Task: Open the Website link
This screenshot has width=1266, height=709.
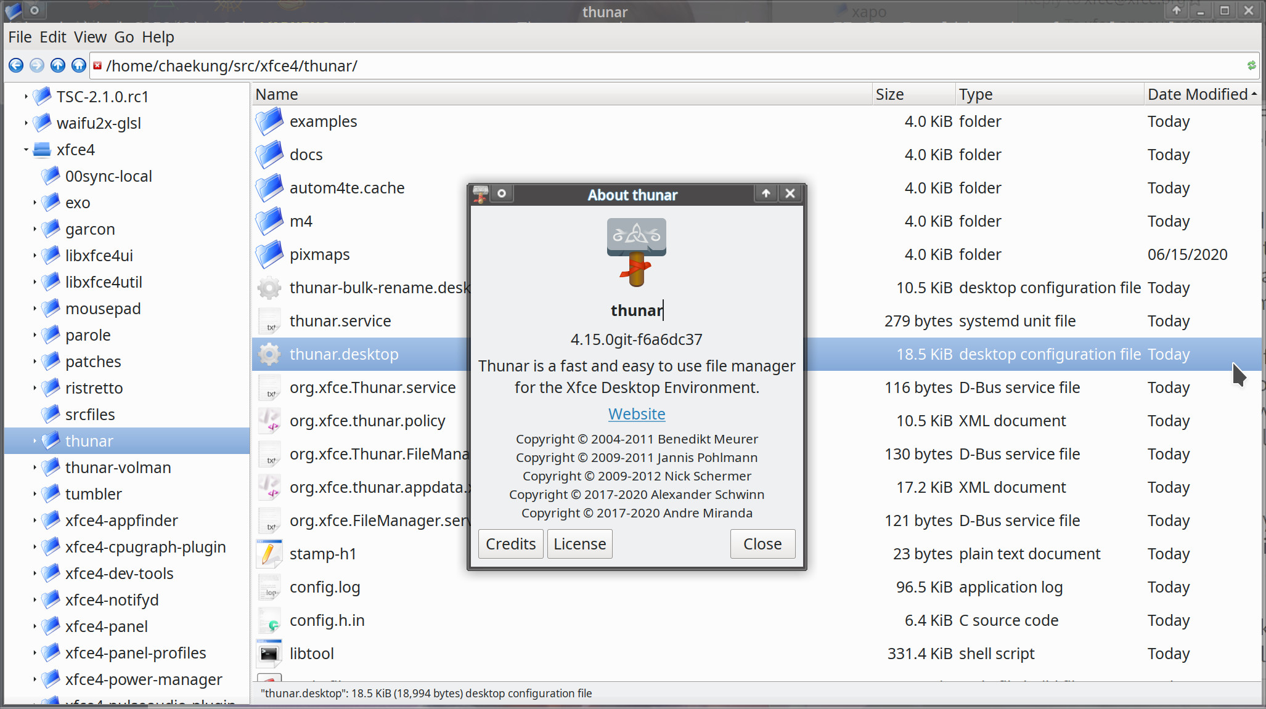Action: click(637, 414)
